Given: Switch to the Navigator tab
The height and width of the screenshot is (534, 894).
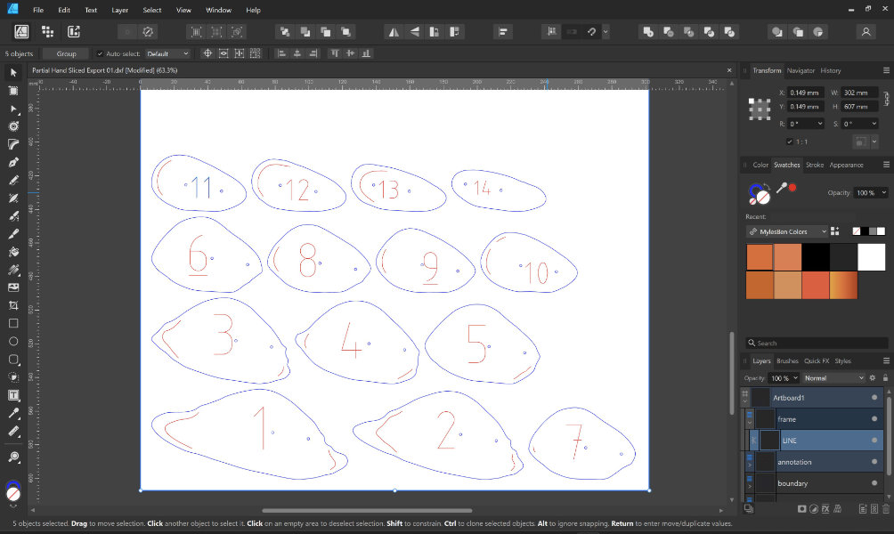Looking at the screenshot, I should (x=801, y=70).
